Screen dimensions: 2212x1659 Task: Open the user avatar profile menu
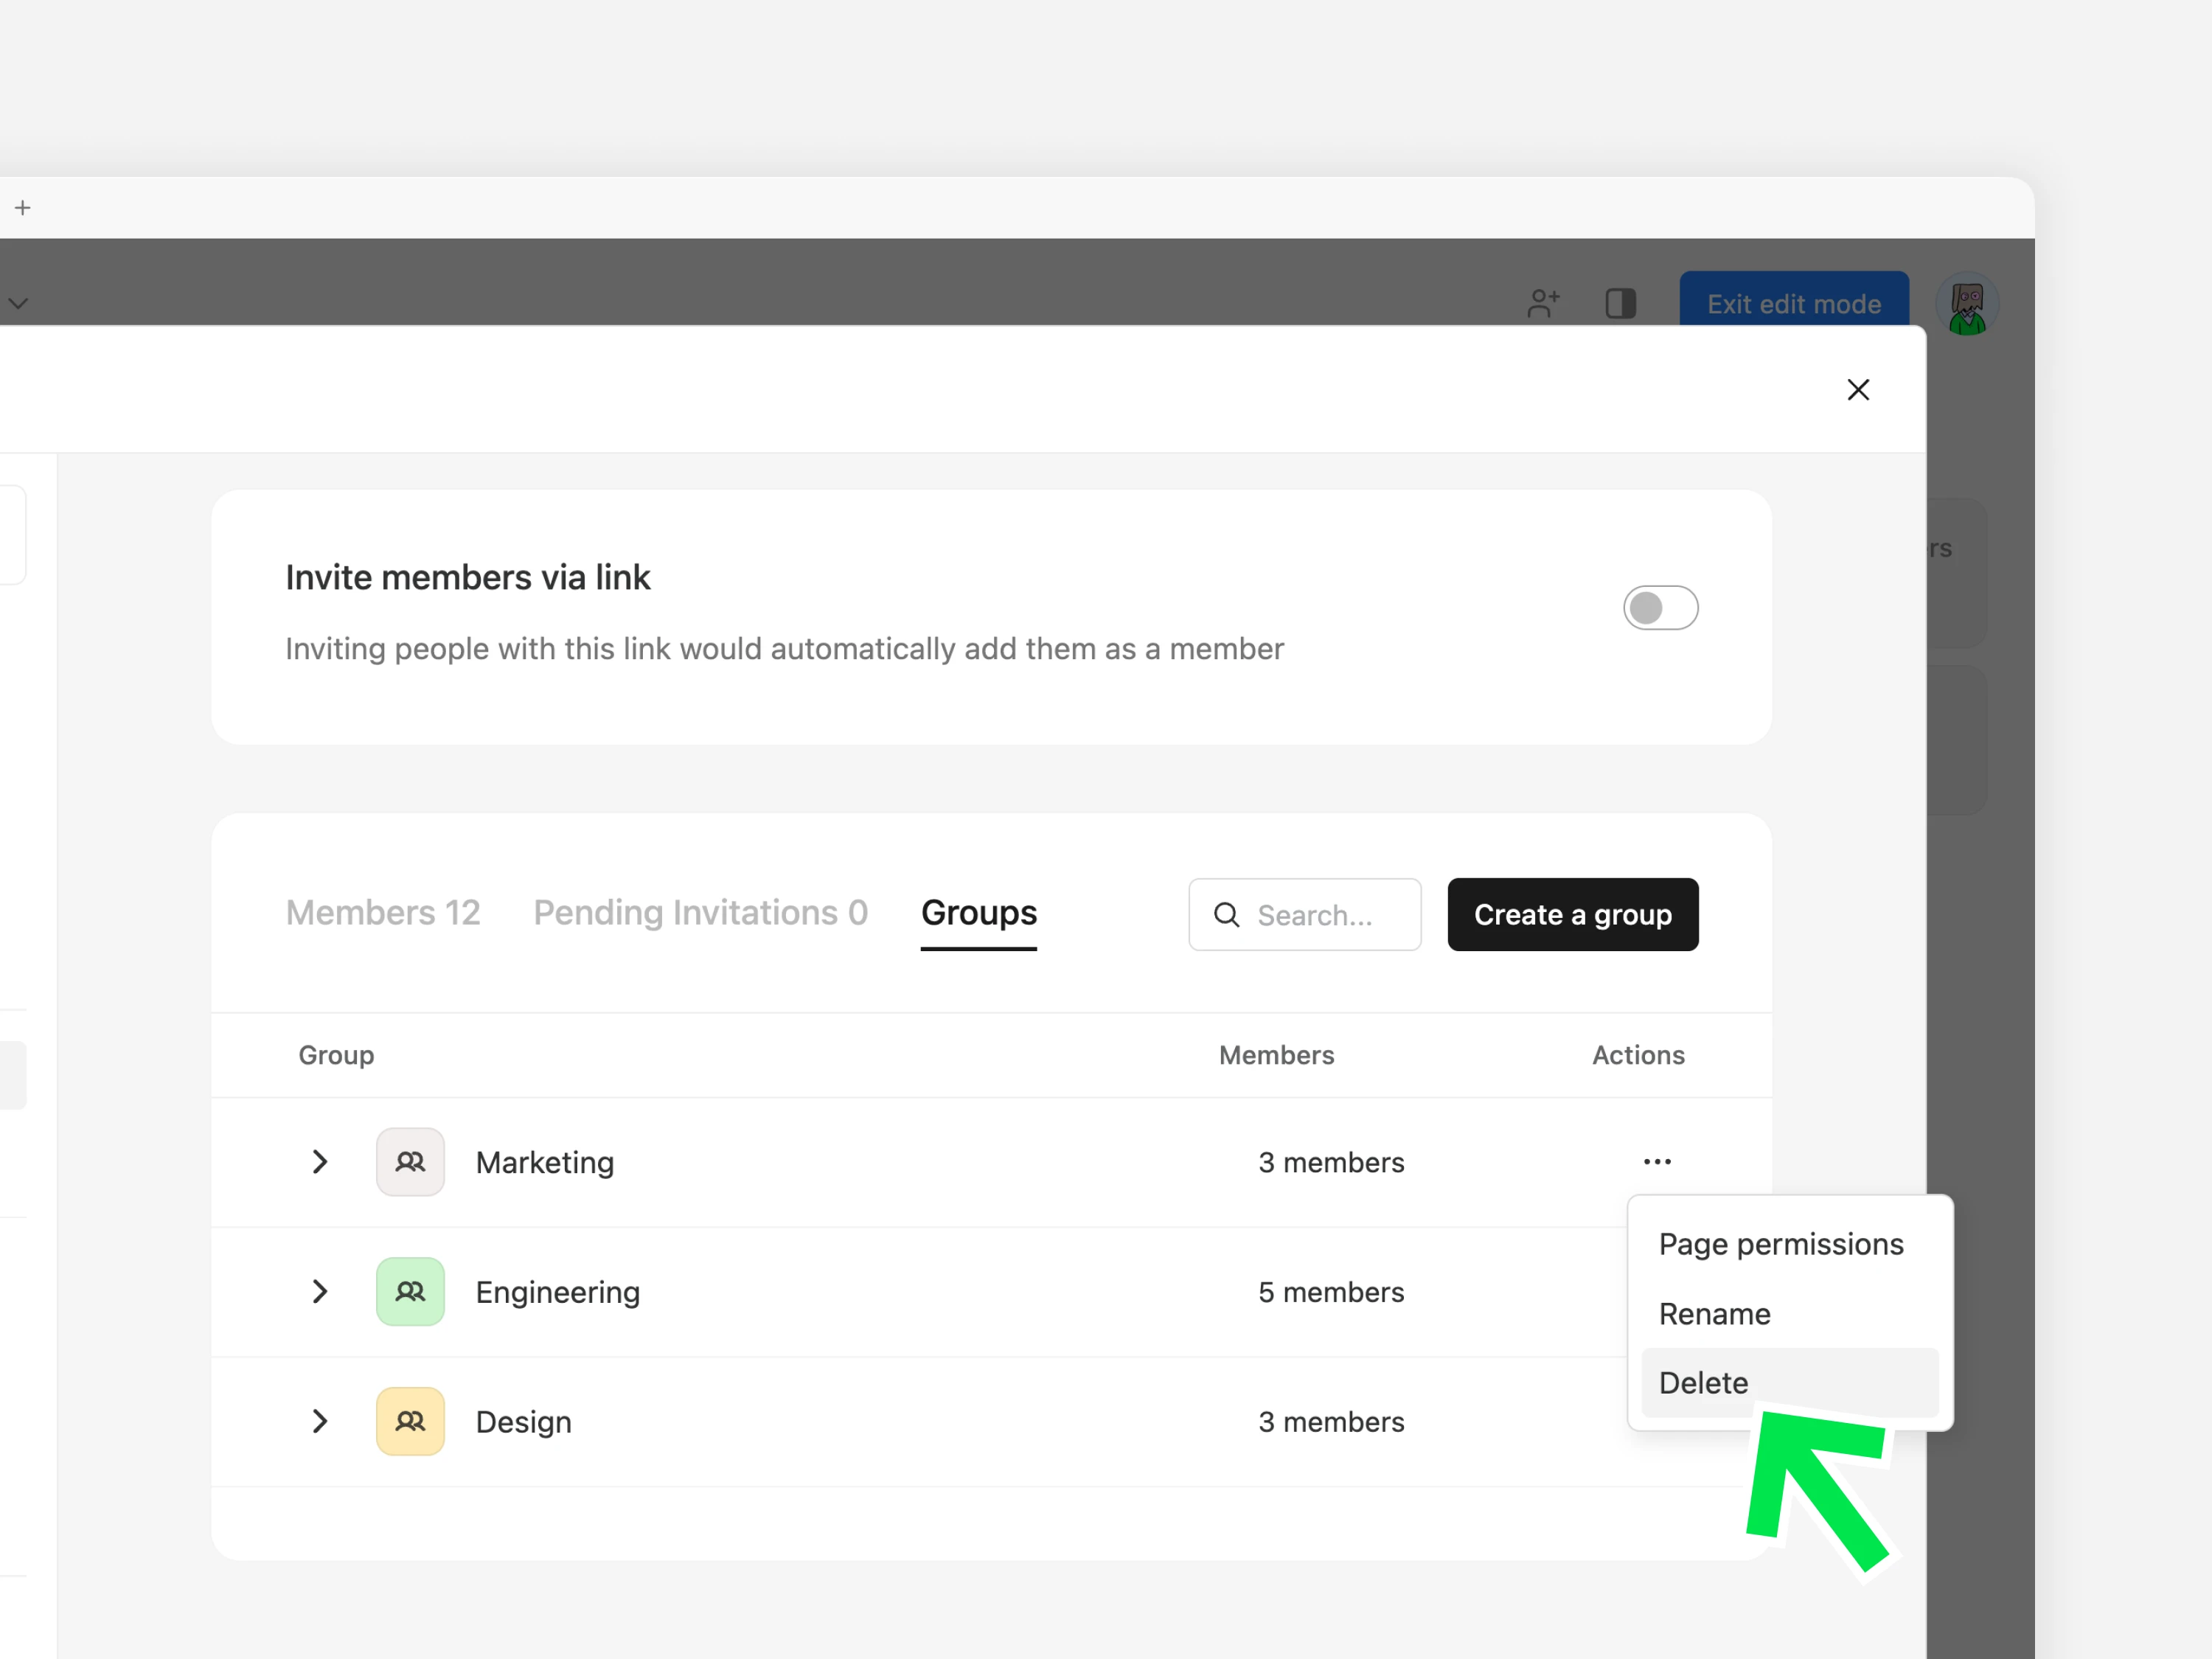tap(1966, 304)
